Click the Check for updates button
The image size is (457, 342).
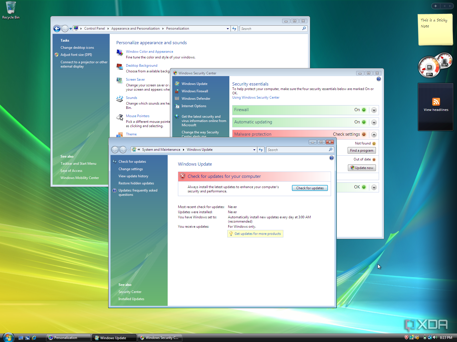click(x=310, y=188)
